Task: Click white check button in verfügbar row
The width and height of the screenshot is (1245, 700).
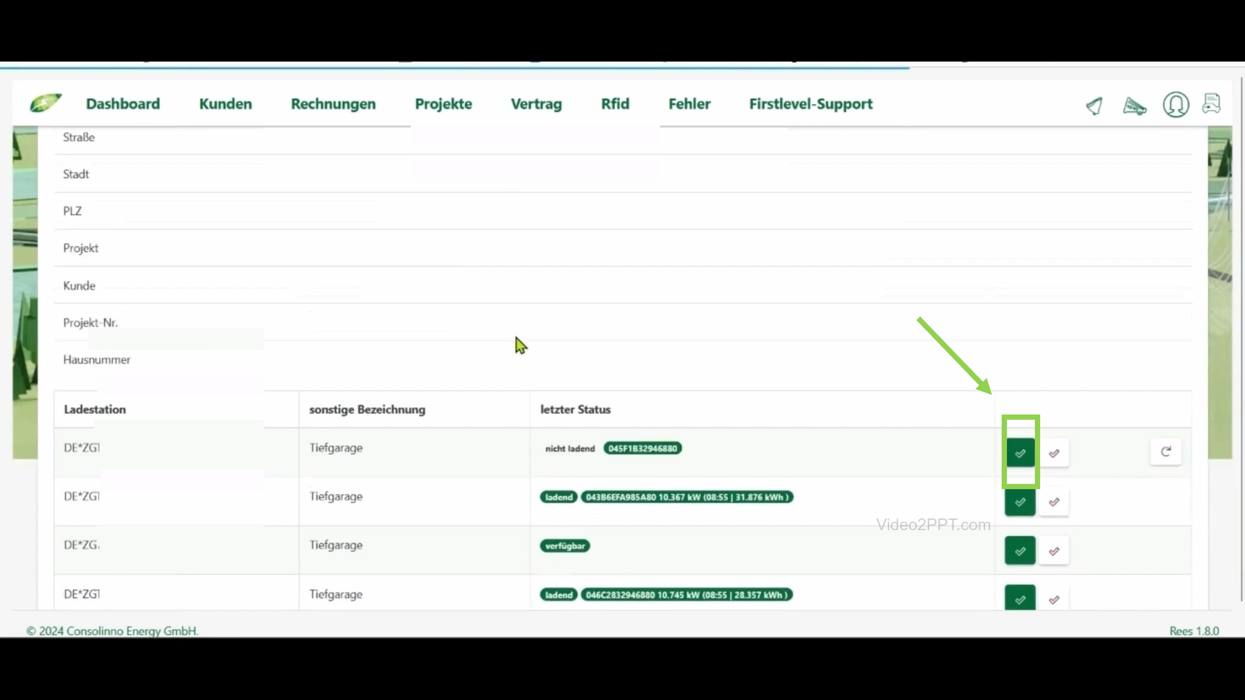Action: click(1054, 551)
